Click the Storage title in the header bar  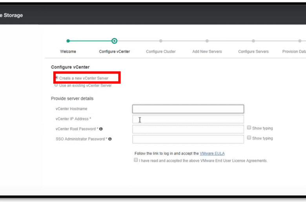tap(13, 15)
